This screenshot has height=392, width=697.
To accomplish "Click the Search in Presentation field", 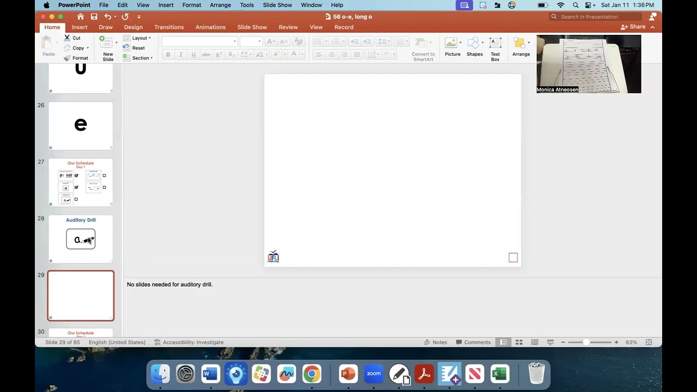I will click(x=596, y=17).
